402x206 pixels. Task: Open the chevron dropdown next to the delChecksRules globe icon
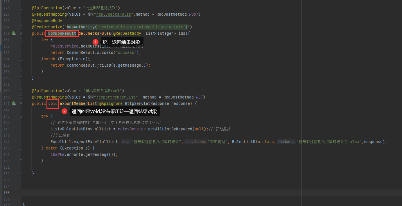pyautogui.click(x=93, y=14)
